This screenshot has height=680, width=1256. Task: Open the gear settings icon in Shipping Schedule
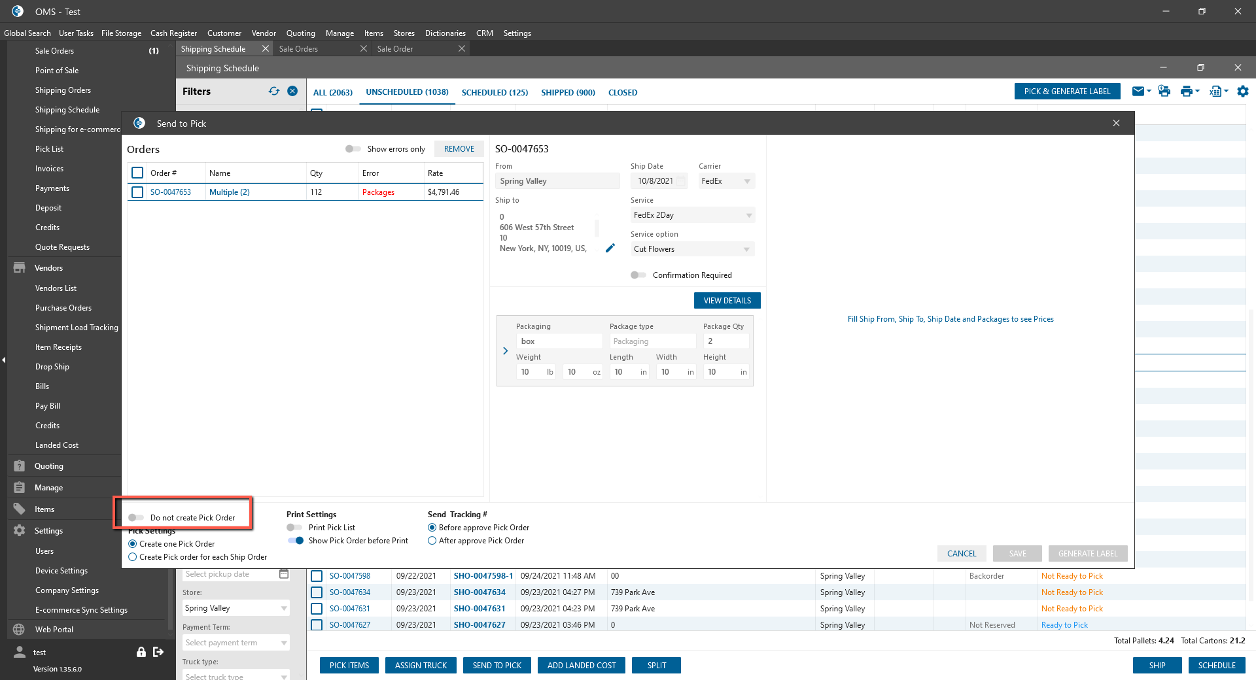coord(1242,92)
